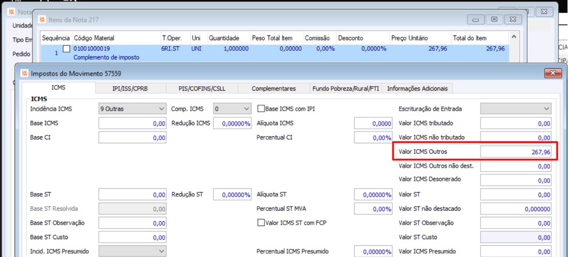Sort by Código Material column header
The width and height of the screenshot is (568, 257).
(116, 38)
